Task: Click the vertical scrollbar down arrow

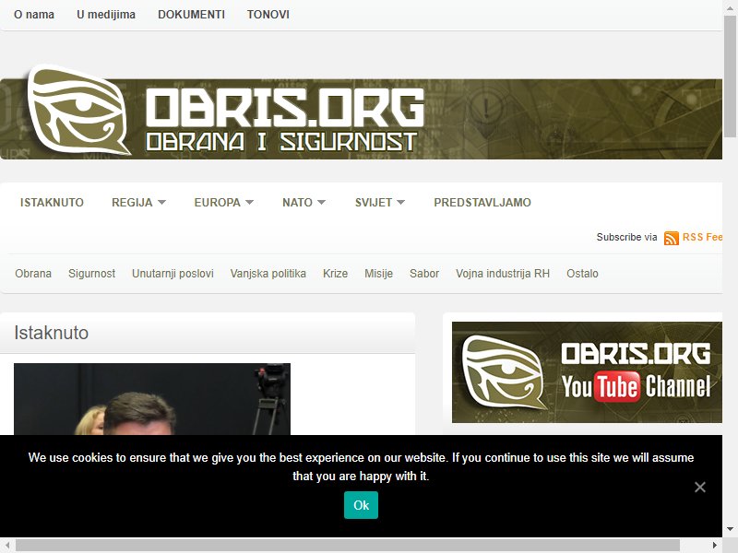Action: (x=730, y=529)
